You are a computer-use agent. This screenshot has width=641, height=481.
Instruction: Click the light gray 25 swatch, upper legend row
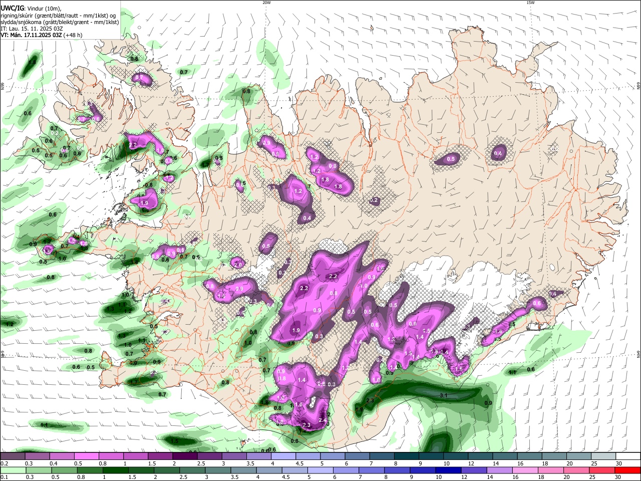[602, 456]
